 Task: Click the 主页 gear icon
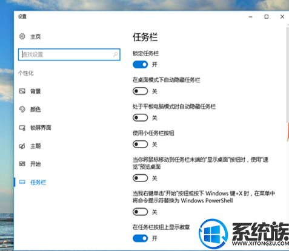point(22,36)
